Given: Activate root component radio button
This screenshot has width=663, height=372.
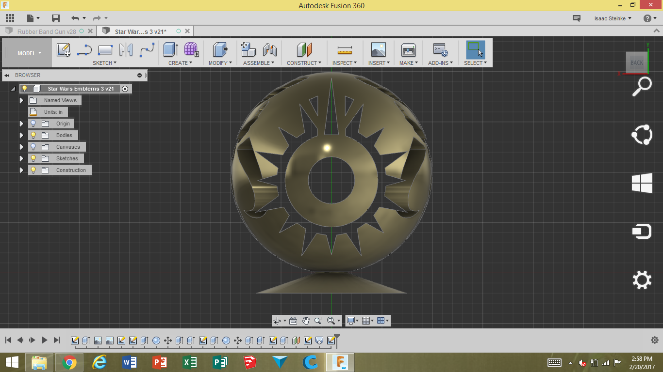Looking at the screenshot, I should point(125,89).
